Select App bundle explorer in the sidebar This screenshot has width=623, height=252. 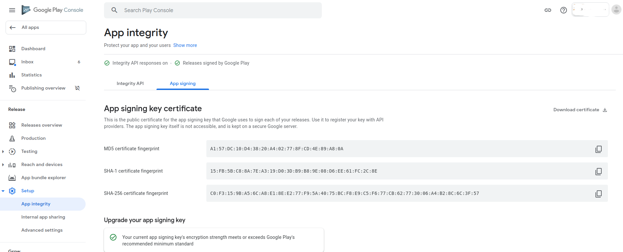[x=43, y=178]
